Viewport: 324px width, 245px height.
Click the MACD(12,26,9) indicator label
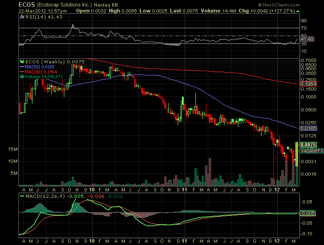click(41, 197)
